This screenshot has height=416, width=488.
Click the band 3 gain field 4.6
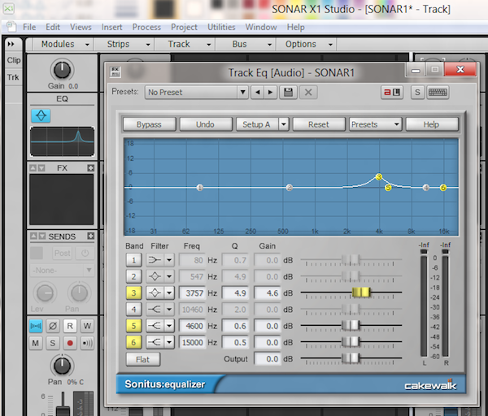pos(267,292)
